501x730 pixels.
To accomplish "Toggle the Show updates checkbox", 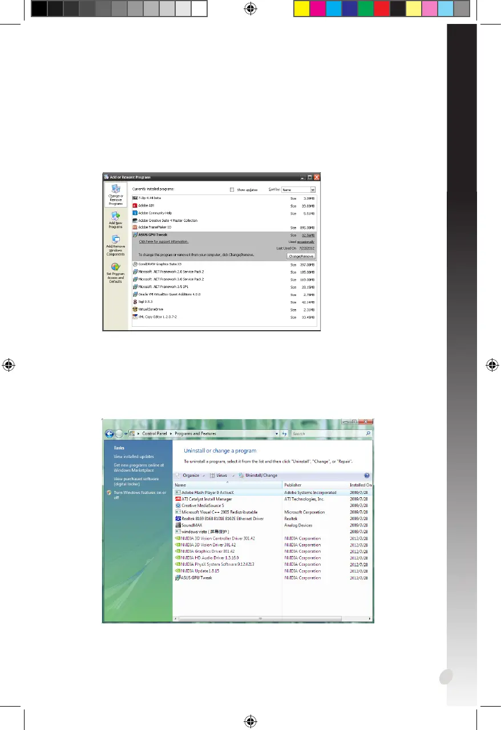I will pyautogui.click(x=232, y=189).
